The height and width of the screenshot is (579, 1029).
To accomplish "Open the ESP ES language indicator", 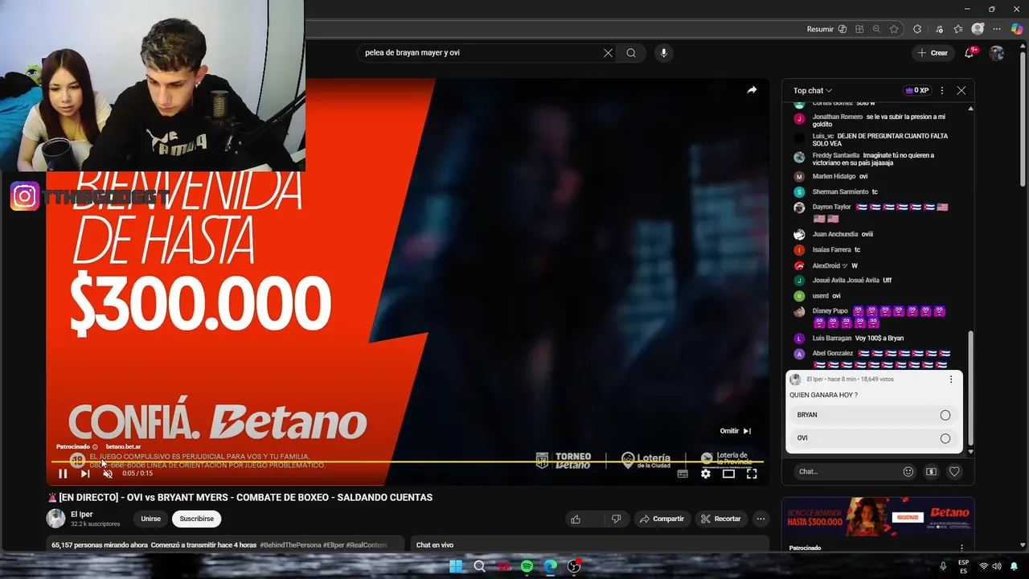I will [x=963, y=566].
